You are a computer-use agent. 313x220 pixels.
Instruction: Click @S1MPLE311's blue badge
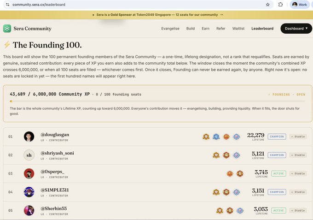coord(236,192)
